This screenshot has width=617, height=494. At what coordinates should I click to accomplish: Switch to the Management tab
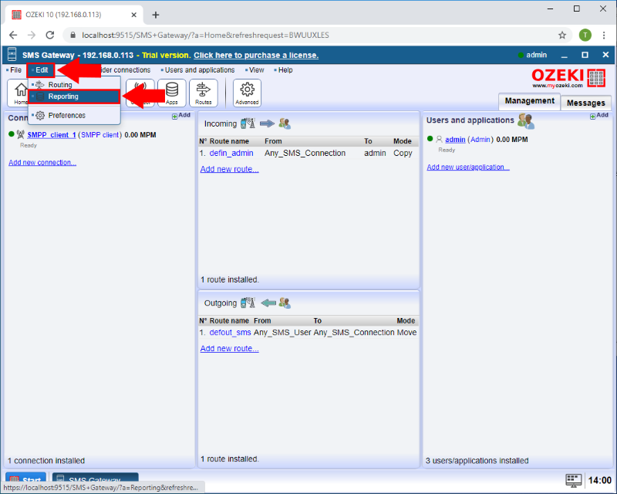coord(529,101)
